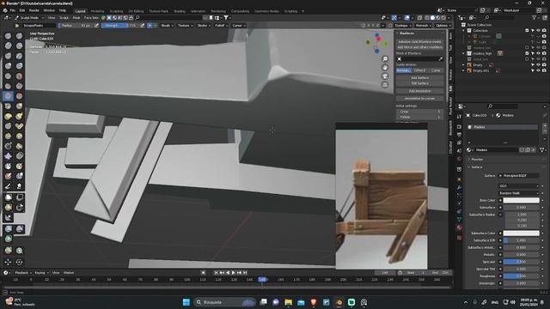Screen dimensions: 550x309
Task: Click the timeline playhead frame marker
Action: coord(262,280)
